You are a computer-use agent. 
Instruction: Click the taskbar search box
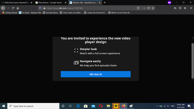pyautogui.click(x=33, y=106)
